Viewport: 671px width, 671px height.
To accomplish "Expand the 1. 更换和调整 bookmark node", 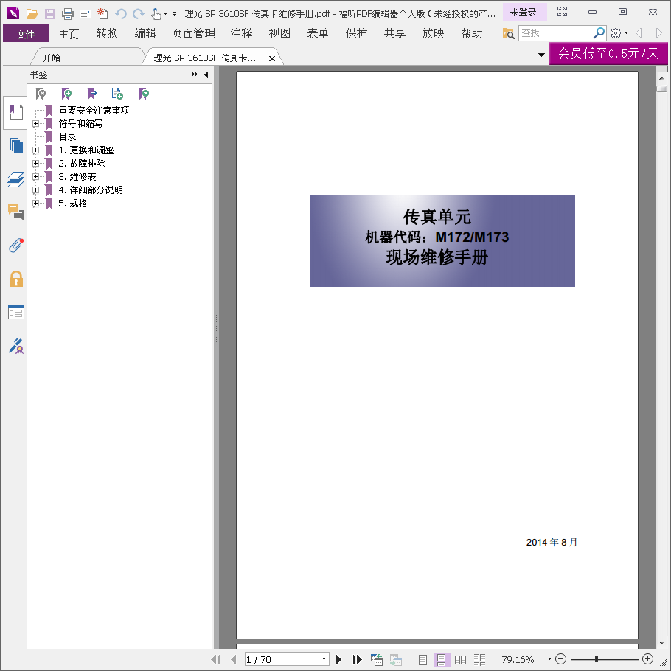I will [36, 150].
